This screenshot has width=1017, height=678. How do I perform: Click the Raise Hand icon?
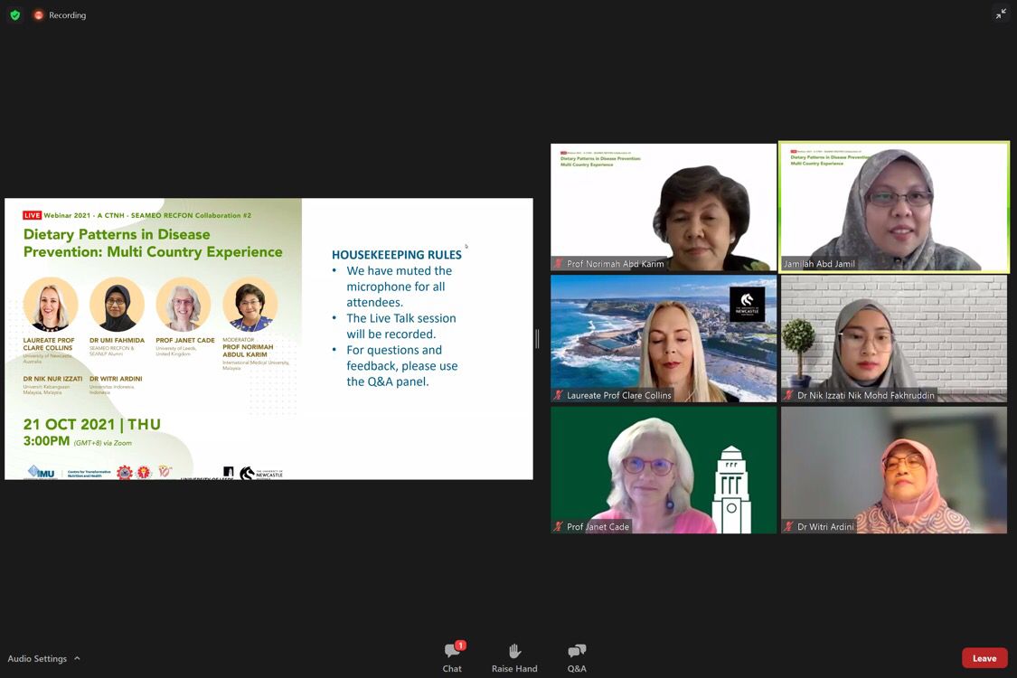point(514,657)
